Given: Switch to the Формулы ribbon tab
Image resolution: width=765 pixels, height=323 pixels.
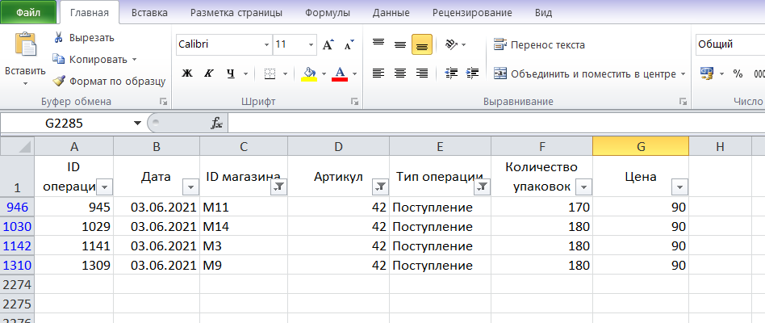Looking at the screenshot, I should click(x=328, y=13).
